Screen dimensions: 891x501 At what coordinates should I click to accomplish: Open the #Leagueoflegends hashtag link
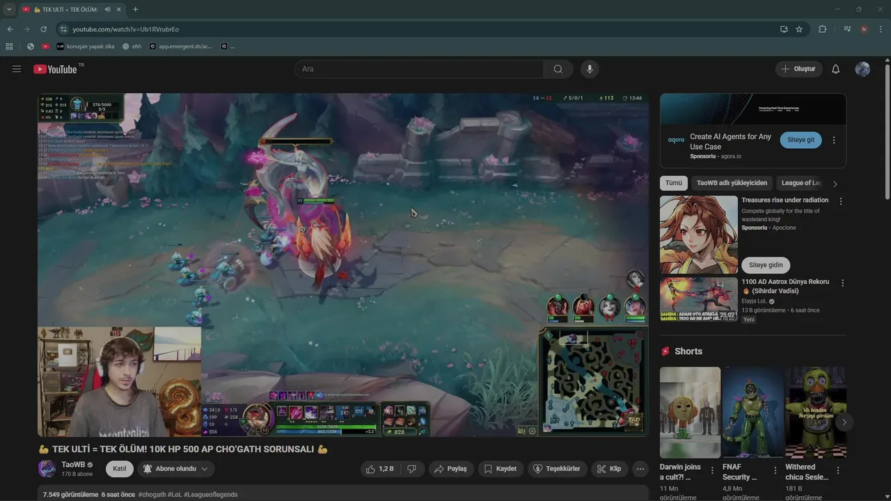(211, 495)
